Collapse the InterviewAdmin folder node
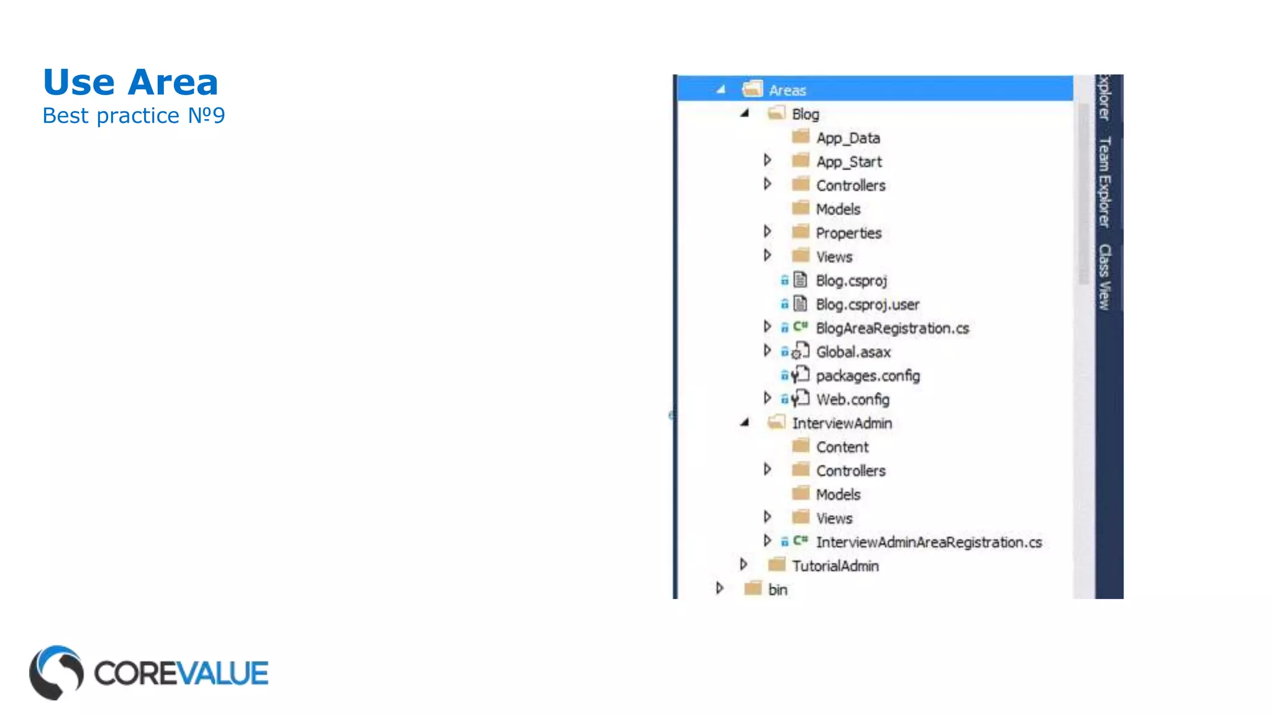The width and height of the screenshot is (1272, 715). (745, 423)
